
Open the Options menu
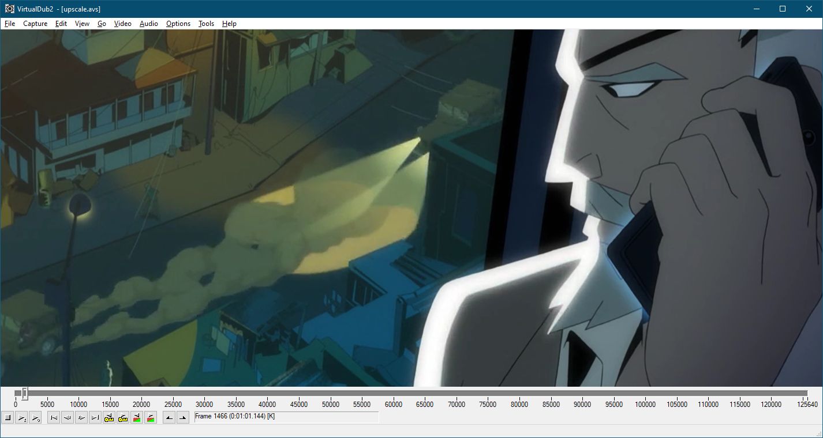178,24
